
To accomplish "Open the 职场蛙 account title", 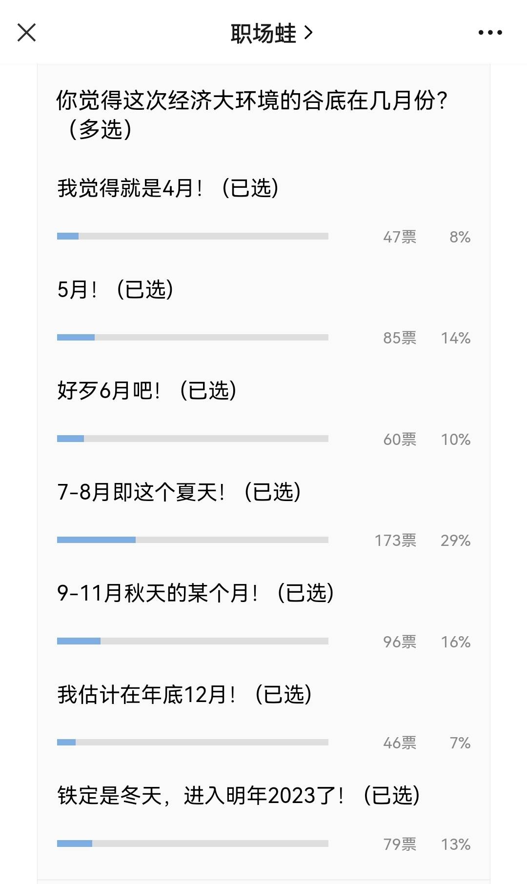I will click(263, 33).
